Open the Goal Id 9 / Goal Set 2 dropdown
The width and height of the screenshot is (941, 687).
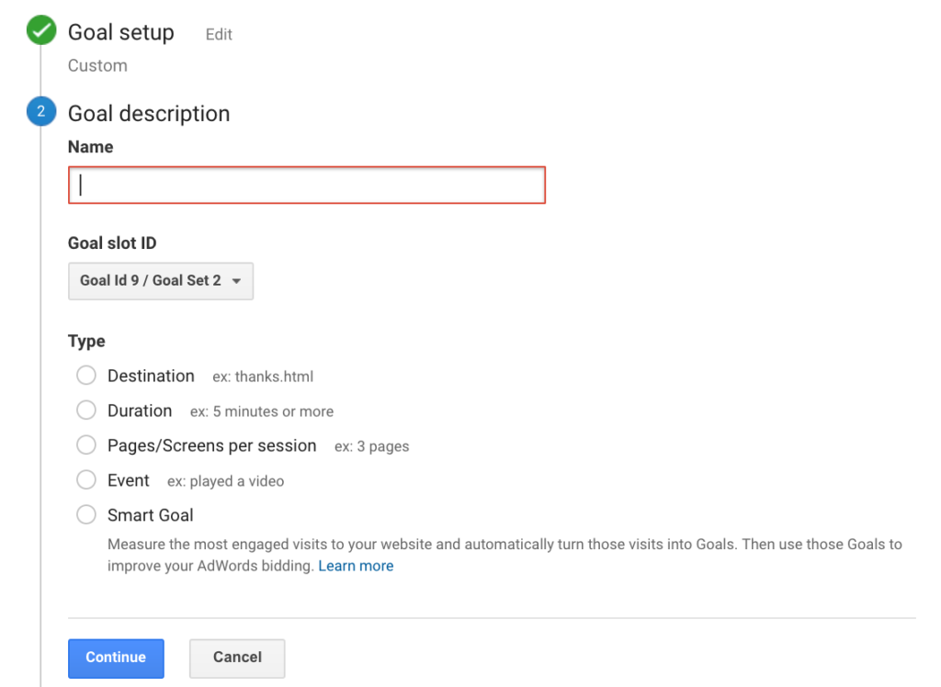pos(161,281)
